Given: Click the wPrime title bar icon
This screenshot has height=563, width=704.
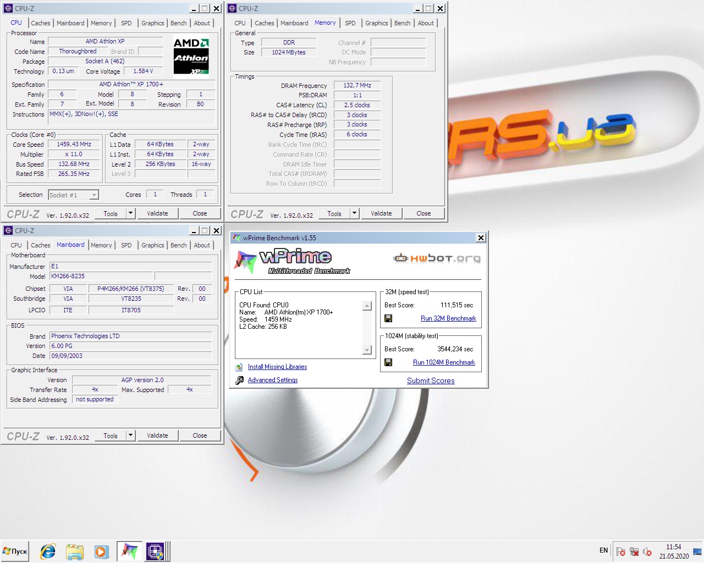Looking at the screenshot, I should (237, 238).
